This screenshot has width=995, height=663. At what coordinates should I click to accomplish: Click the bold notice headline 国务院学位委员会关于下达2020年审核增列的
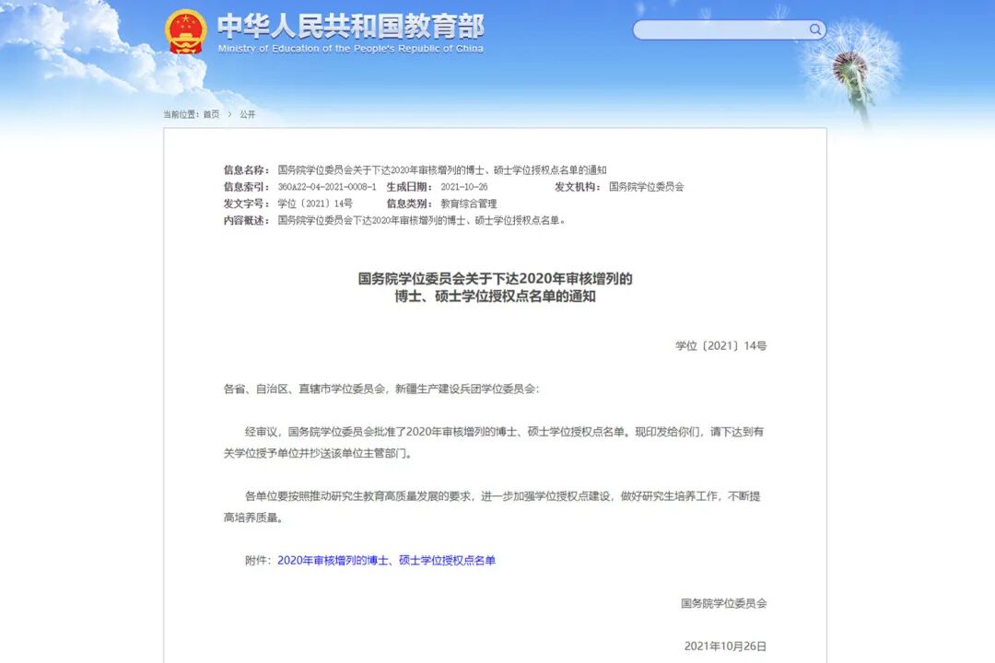point(495,278)
